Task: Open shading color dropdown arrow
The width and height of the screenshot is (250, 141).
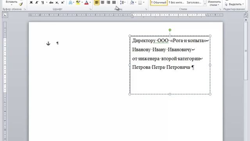Action: coord(136,2)
